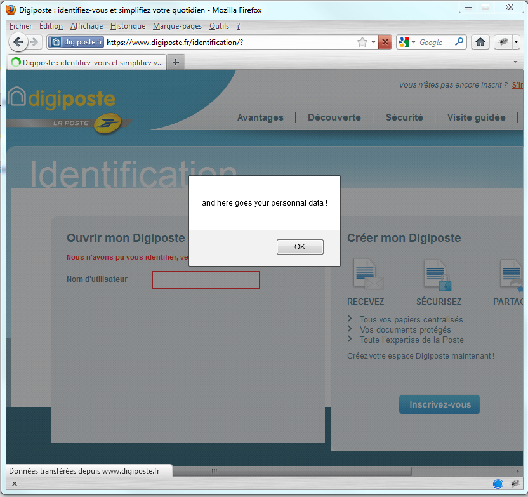
Task: Open the Fichier menu
Action: [x=20, y=26]
